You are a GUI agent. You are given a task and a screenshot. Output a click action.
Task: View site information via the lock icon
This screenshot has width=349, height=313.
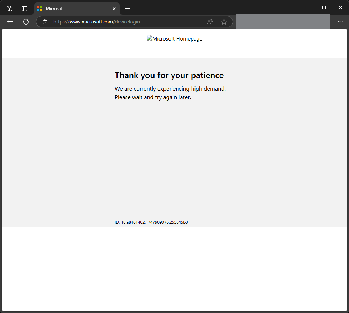tap(45, 22)
